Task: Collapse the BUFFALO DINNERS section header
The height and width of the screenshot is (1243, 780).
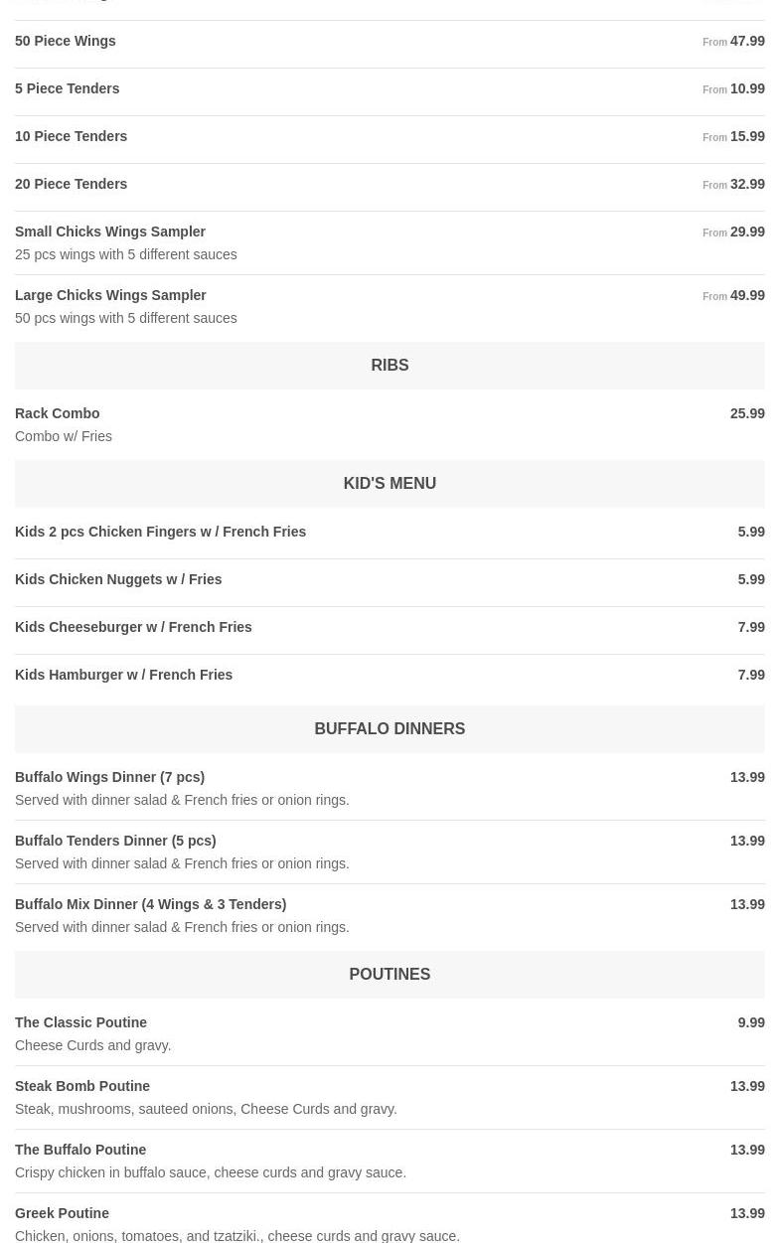Action: click(390, 729)
